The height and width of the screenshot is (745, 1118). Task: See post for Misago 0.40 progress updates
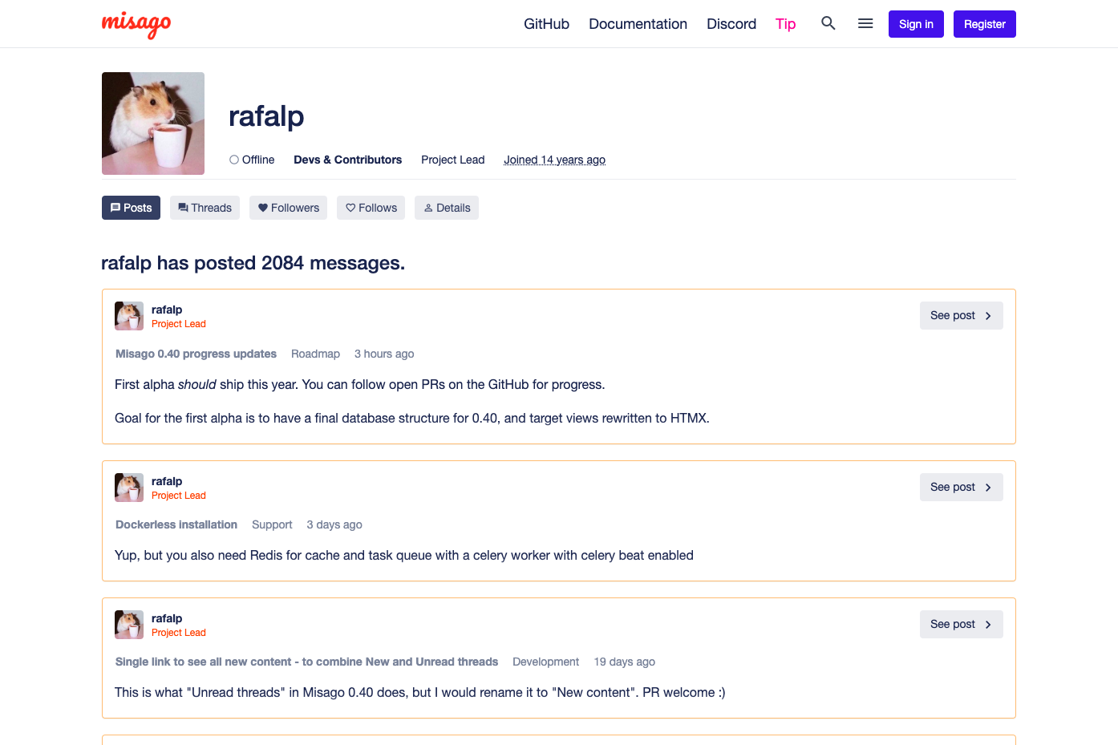pyautogui.click(x=962, y=316)
